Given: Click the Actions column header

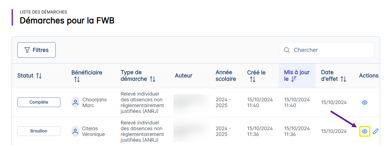Looking at the screenshot, I should pos(368,76).
